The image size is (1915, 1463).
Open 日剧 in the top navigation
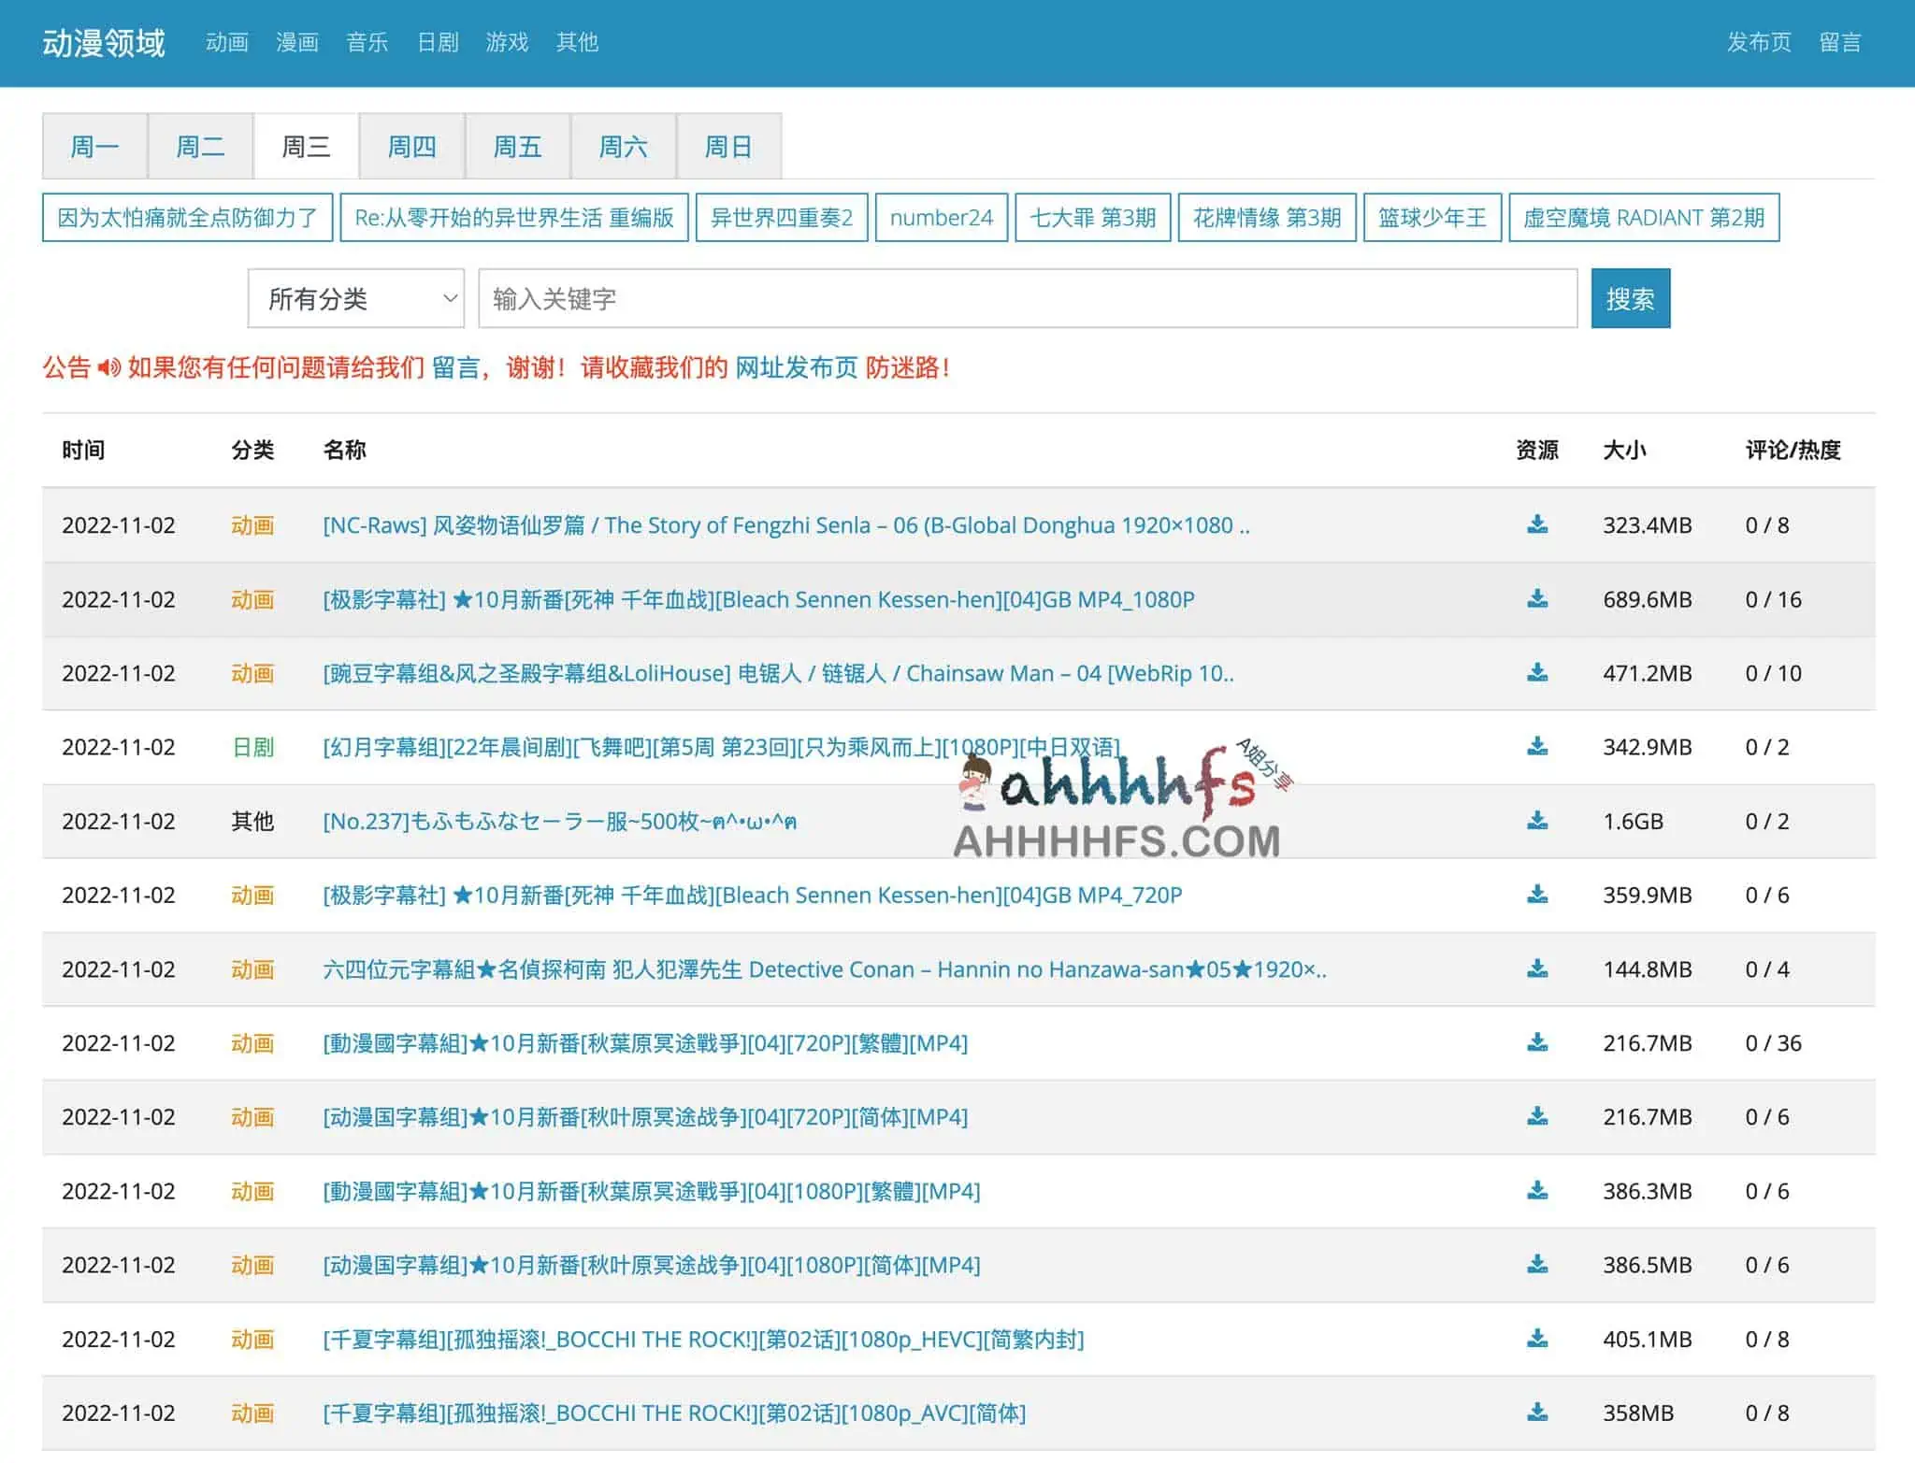point(438,43)
